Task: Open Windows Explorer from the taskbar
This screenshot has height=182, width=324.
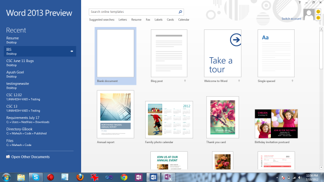Action: click(x=21, y=177)
